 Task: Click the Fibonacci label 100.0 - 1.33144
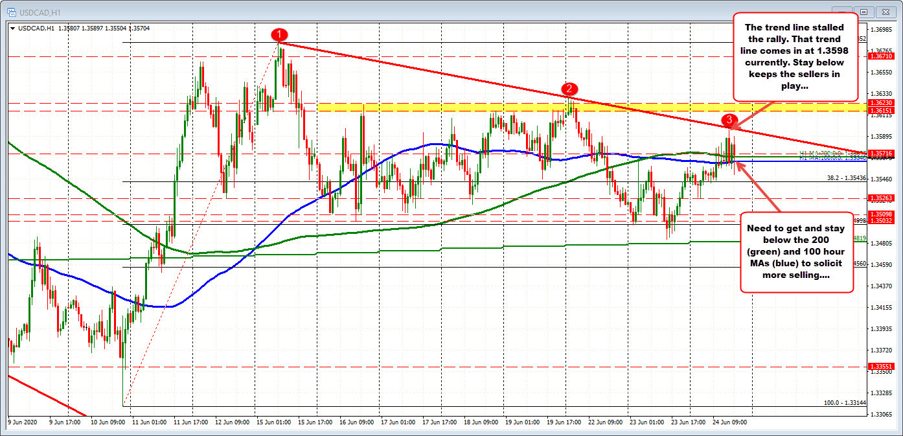(x=845, y=402)
